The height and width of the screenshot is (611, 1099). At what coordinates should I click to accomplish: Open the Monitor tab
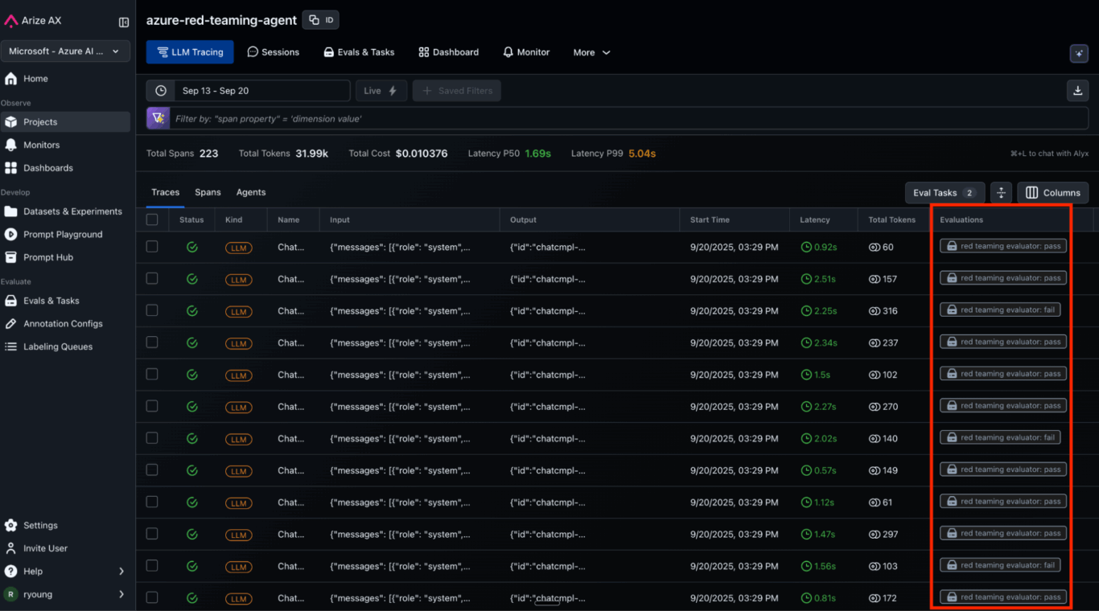click(x=526, y=52)
